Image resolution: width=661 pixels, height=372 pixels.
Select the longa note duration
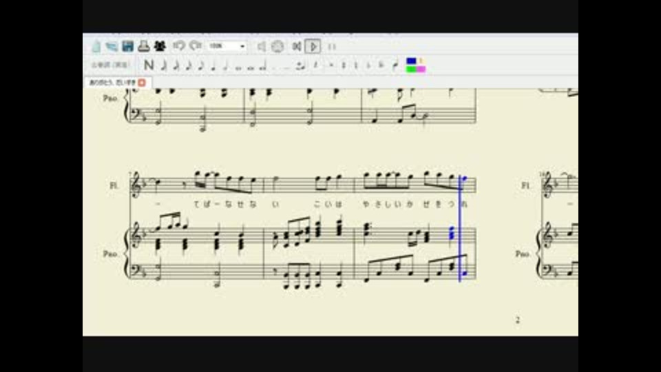(x=264, y=65)
